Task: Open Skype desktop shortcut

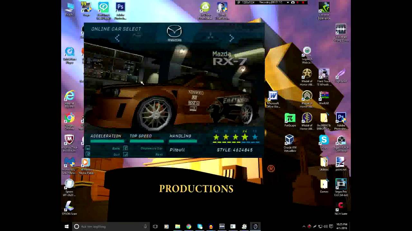Action: (324, 142)
